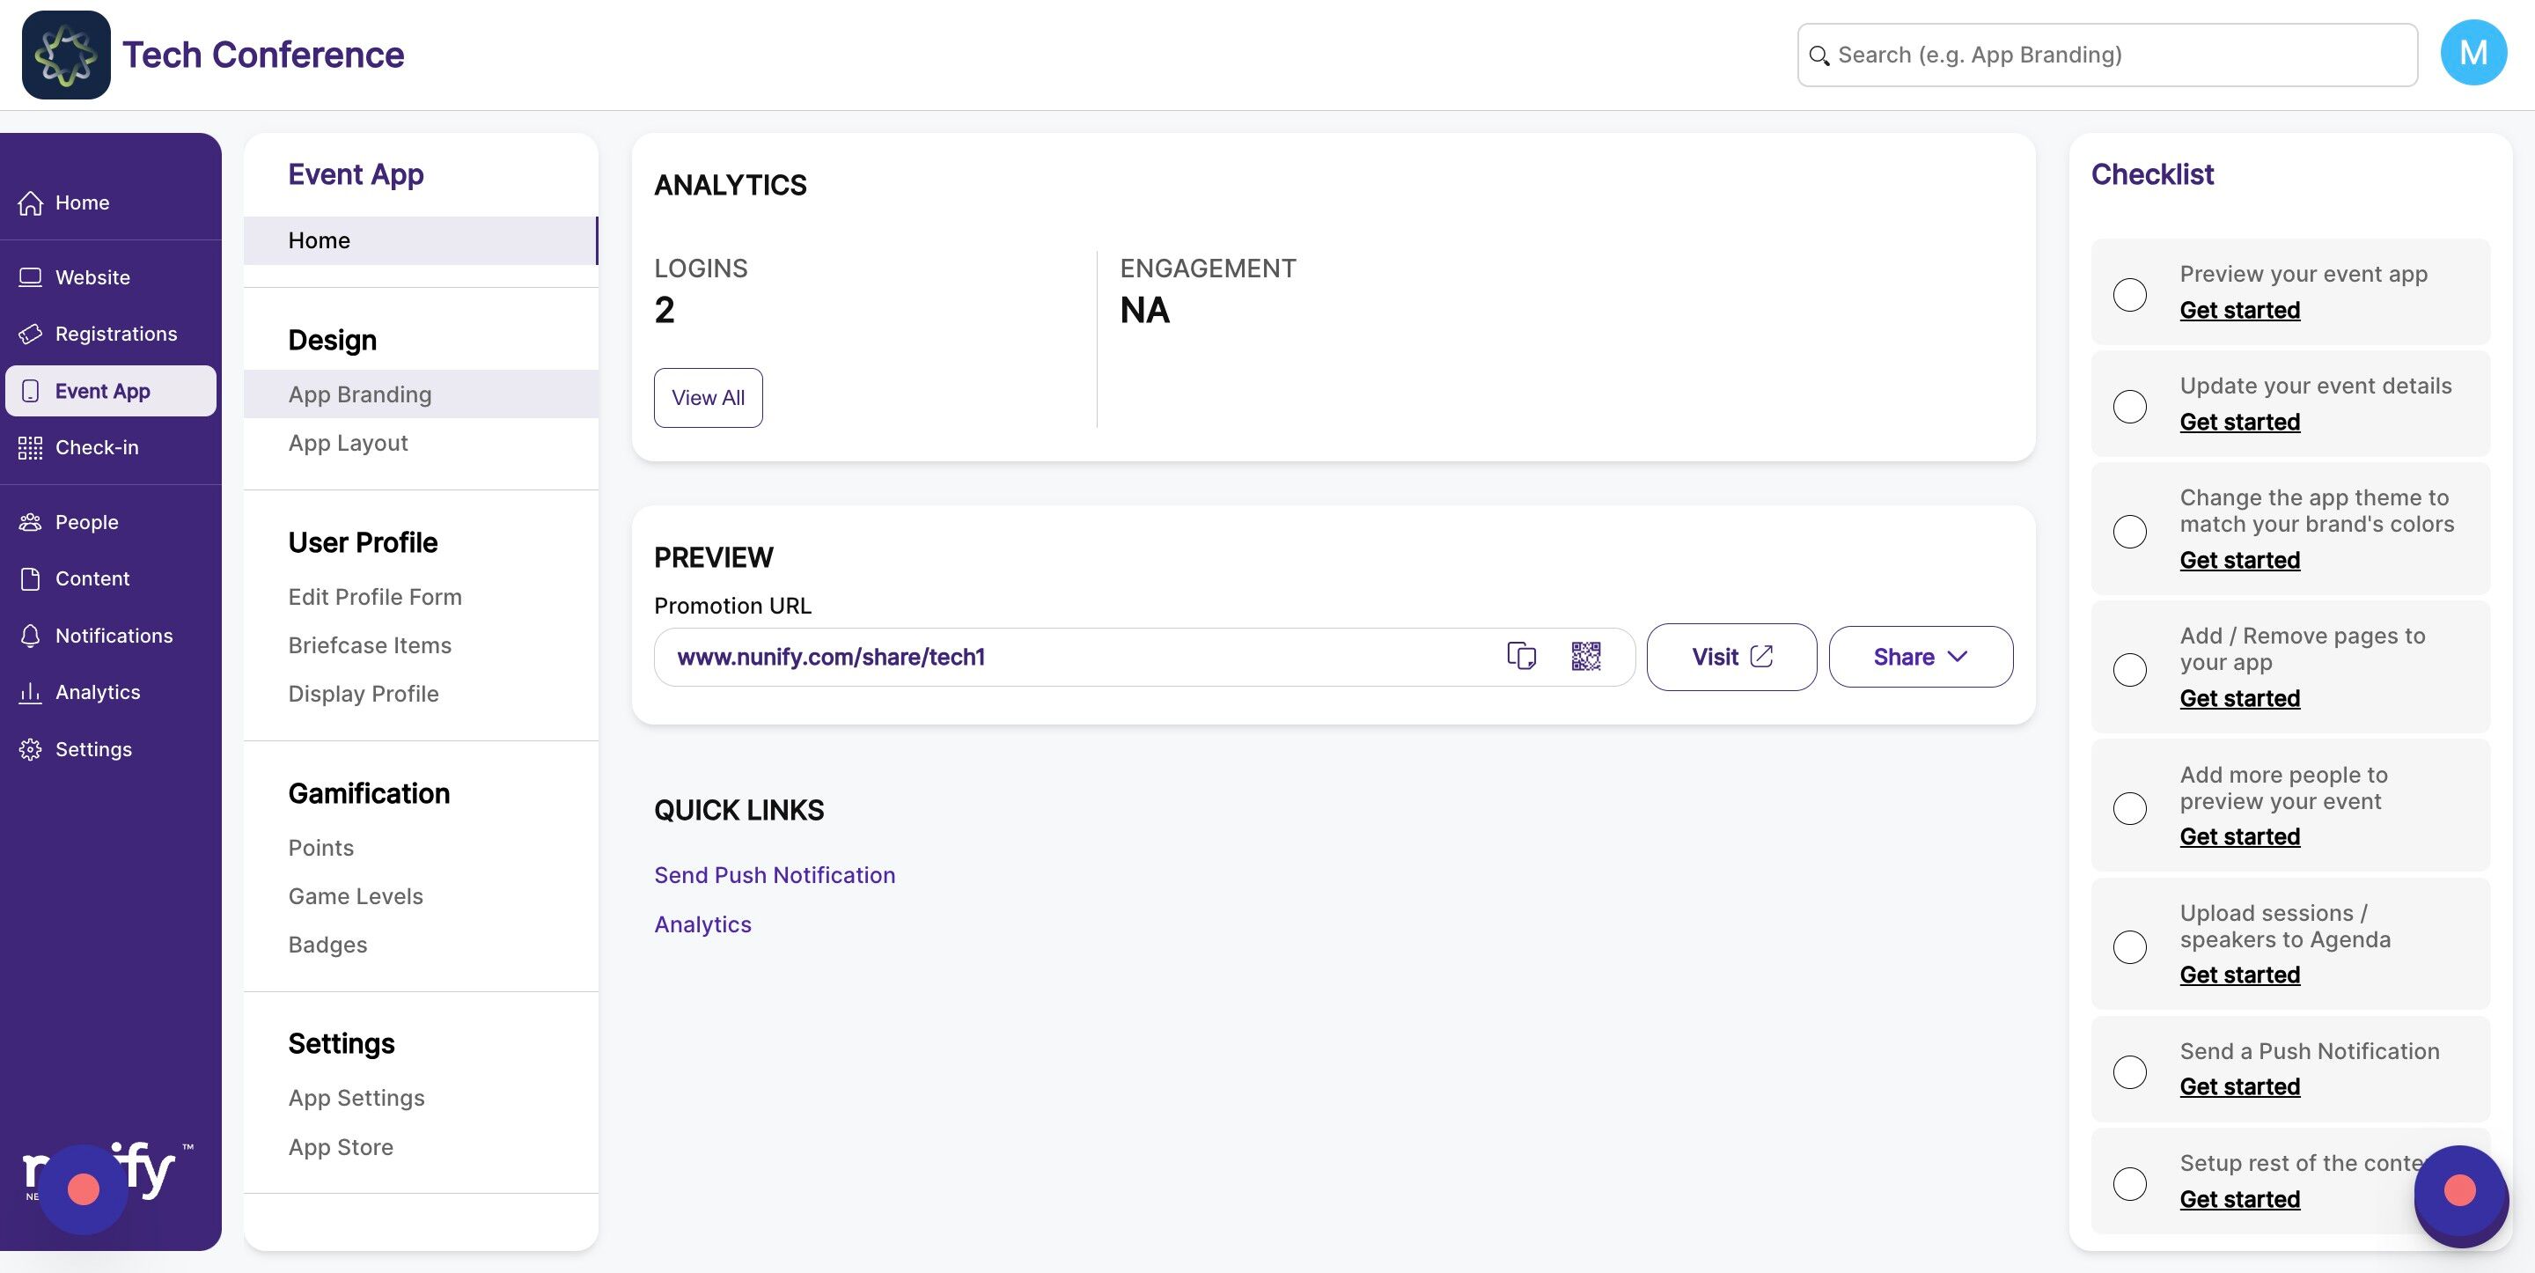This screenshot has height=1273, width=2535.
Task: Open Edit Profile Form menu item
Action: [x=375, y=597]
